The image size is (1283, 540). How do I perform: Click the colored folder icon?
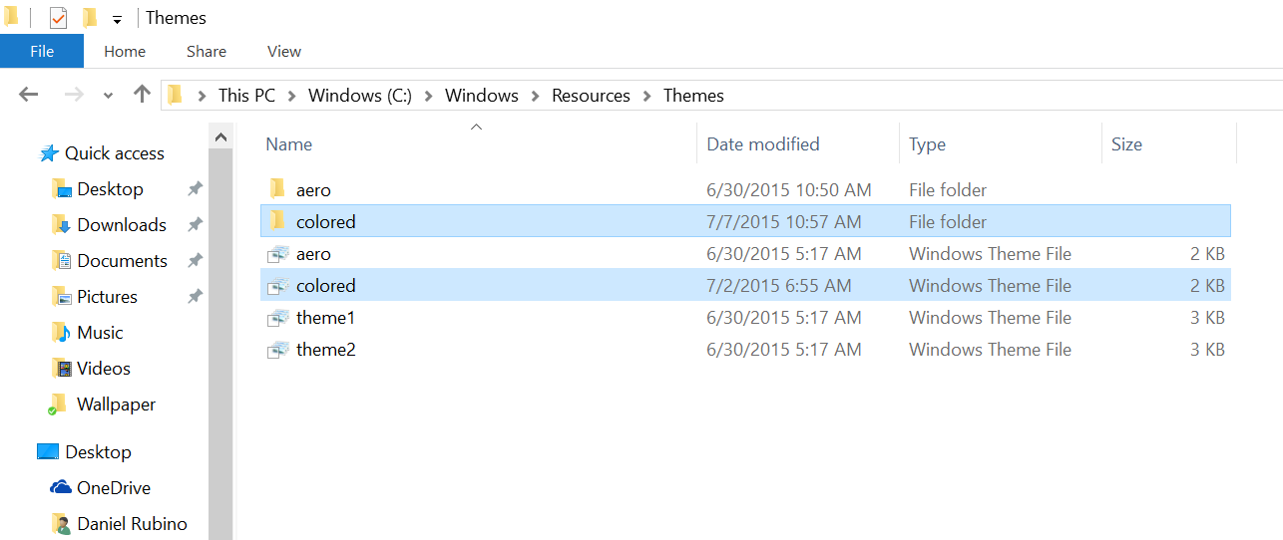click(x=278, y=221)
